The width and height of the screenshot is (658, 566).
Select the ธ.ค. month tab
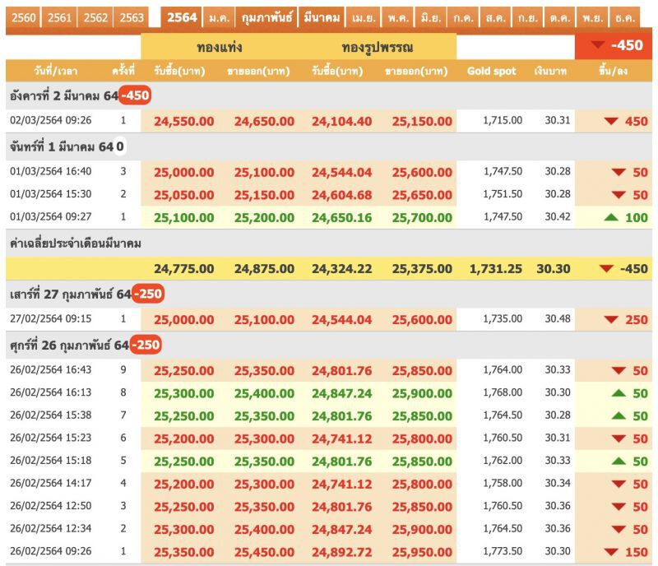point(625,17)
